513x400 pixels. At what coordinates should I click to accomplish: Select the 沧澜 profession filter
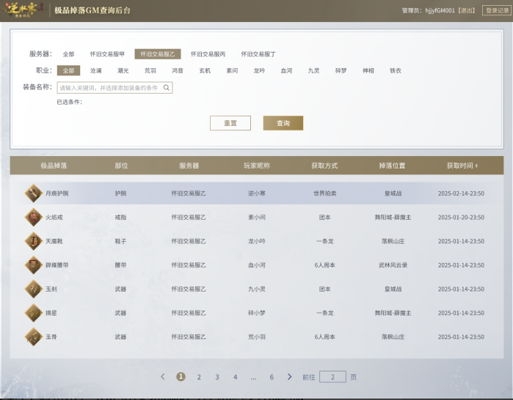tap(96, 71)
